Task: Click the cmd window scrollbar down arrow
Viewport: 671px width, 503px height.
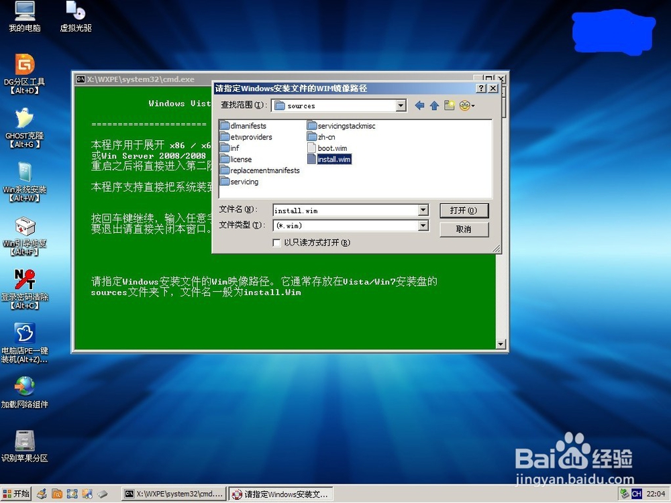Action: (x=501, y=344)
